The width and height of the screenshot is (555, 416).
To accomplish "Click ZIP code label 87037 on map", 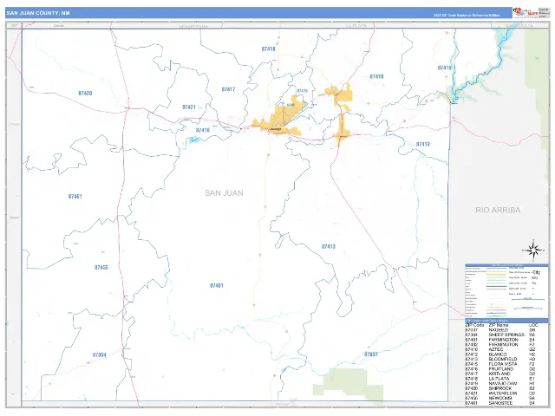I will tap(371, 354).
